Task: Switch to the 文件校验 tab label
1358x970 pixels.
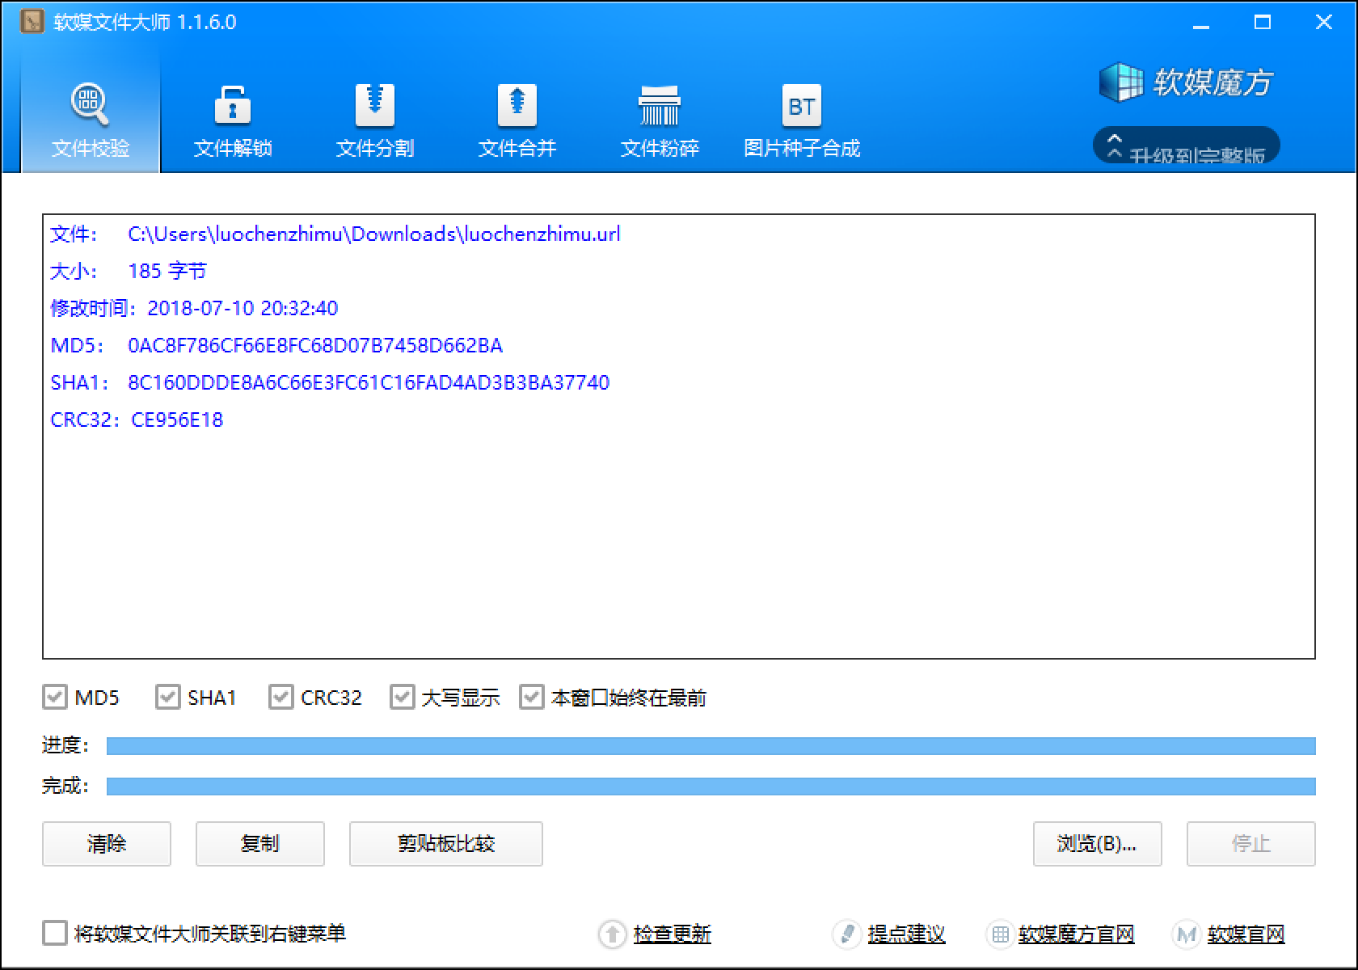Action: click(x=90, y=148)
